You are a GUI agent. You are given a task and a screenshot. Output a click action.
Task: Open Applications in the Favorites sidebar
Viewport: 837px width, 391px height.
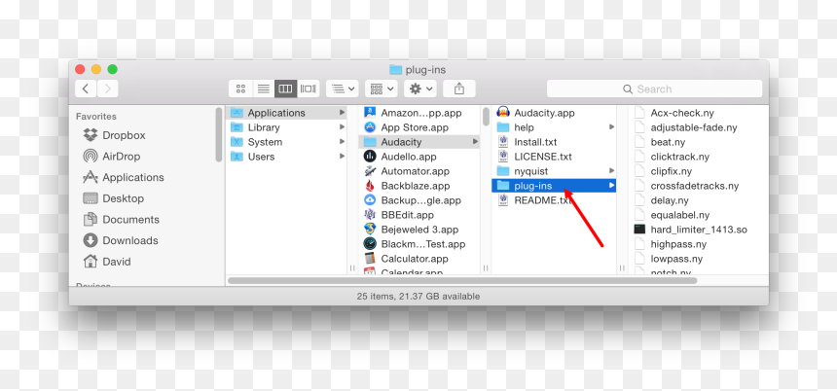(124, 177)
